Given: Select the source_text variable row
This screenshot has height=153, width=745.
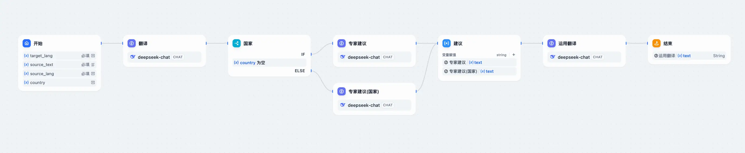Looking at the screenshot, I should pos(59,65).
